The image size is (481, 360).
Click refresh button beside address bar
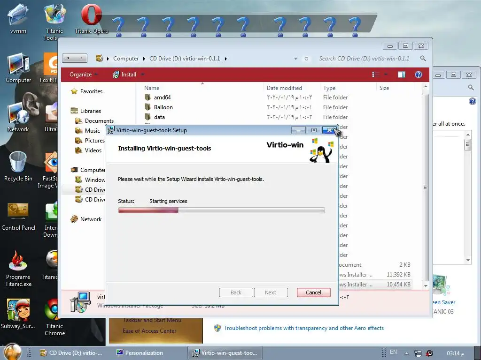coord(306,59)
